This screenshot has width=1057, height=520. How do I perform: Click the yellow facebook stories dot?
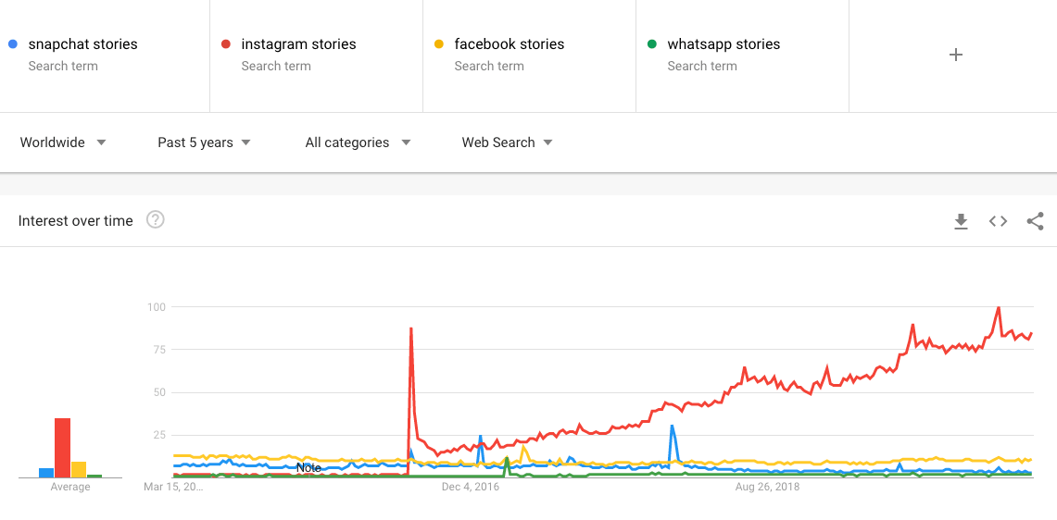click(x=438, y=43)
